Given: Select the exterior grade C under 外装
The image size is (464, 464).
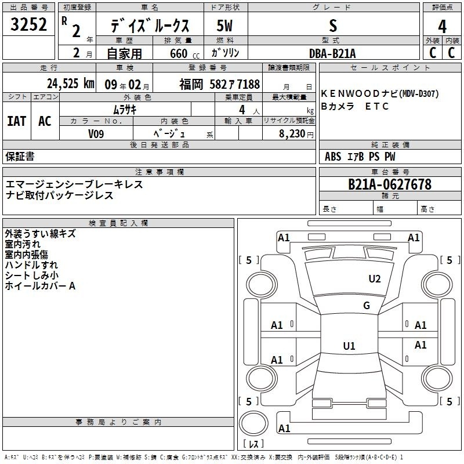Looking at the screenshot, I should coord(433,53).
